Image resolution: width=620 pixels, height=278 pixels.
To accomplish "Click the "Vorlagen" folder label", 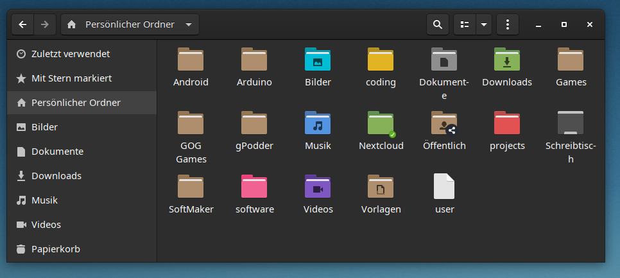I will click(x=381, y=209).
